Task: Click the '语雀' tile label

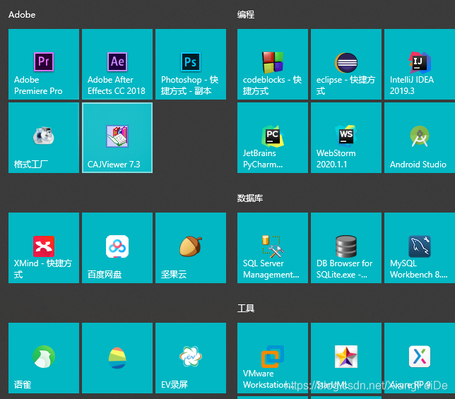Action: click(x=23, y=384)
